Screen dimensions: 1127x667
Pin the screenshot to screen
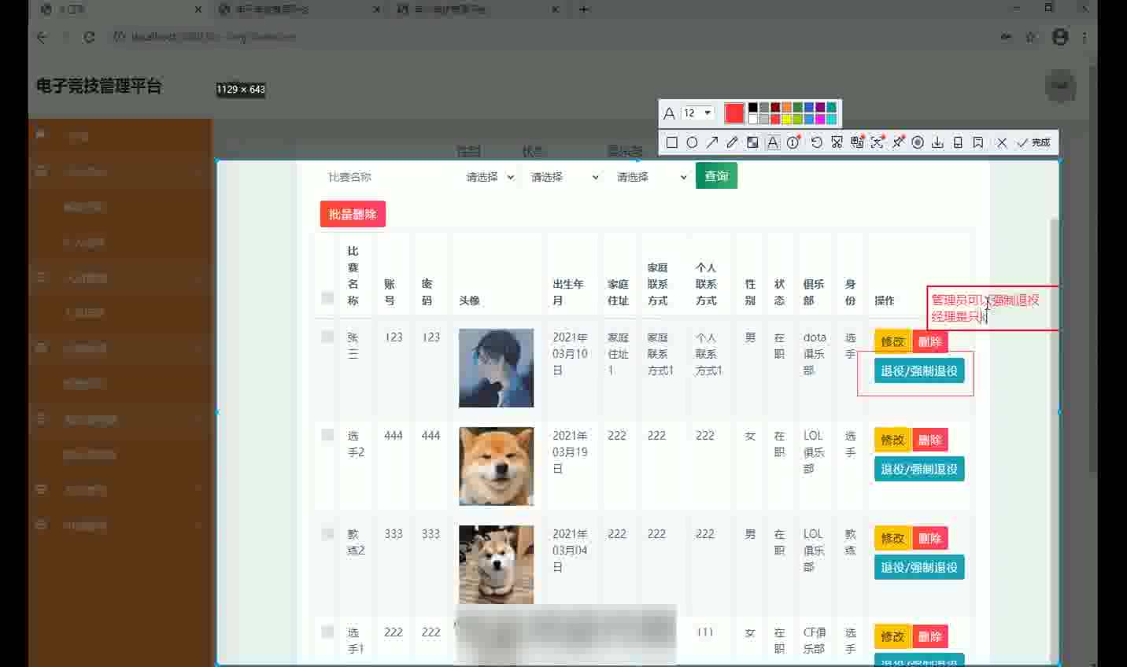point(898,142)
